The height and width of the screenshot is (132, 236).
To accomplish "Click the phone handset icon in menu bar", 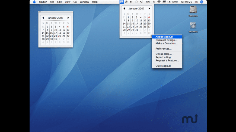I will tap(142, 2).
